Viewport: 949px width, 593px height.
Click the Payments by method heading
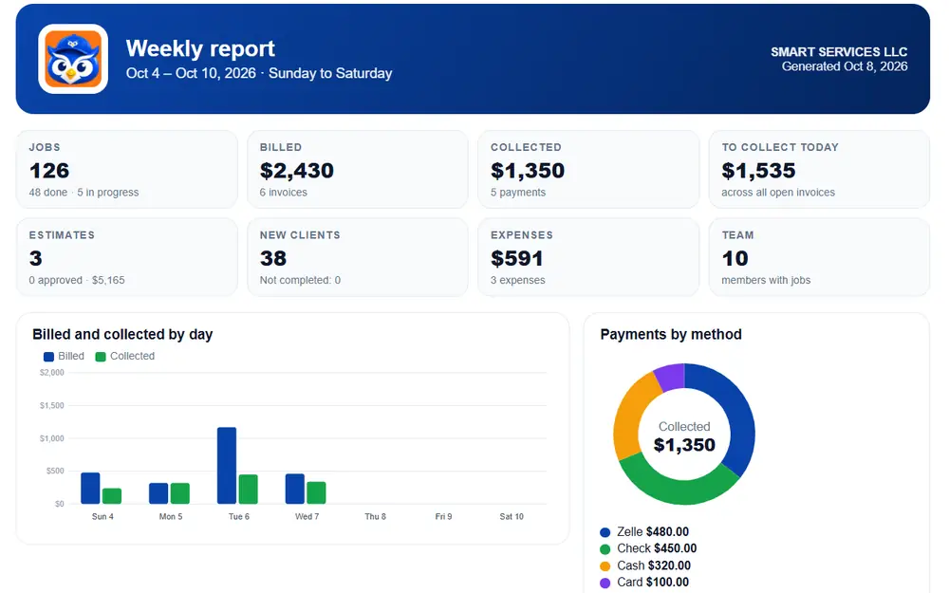[x=671, y=335]
